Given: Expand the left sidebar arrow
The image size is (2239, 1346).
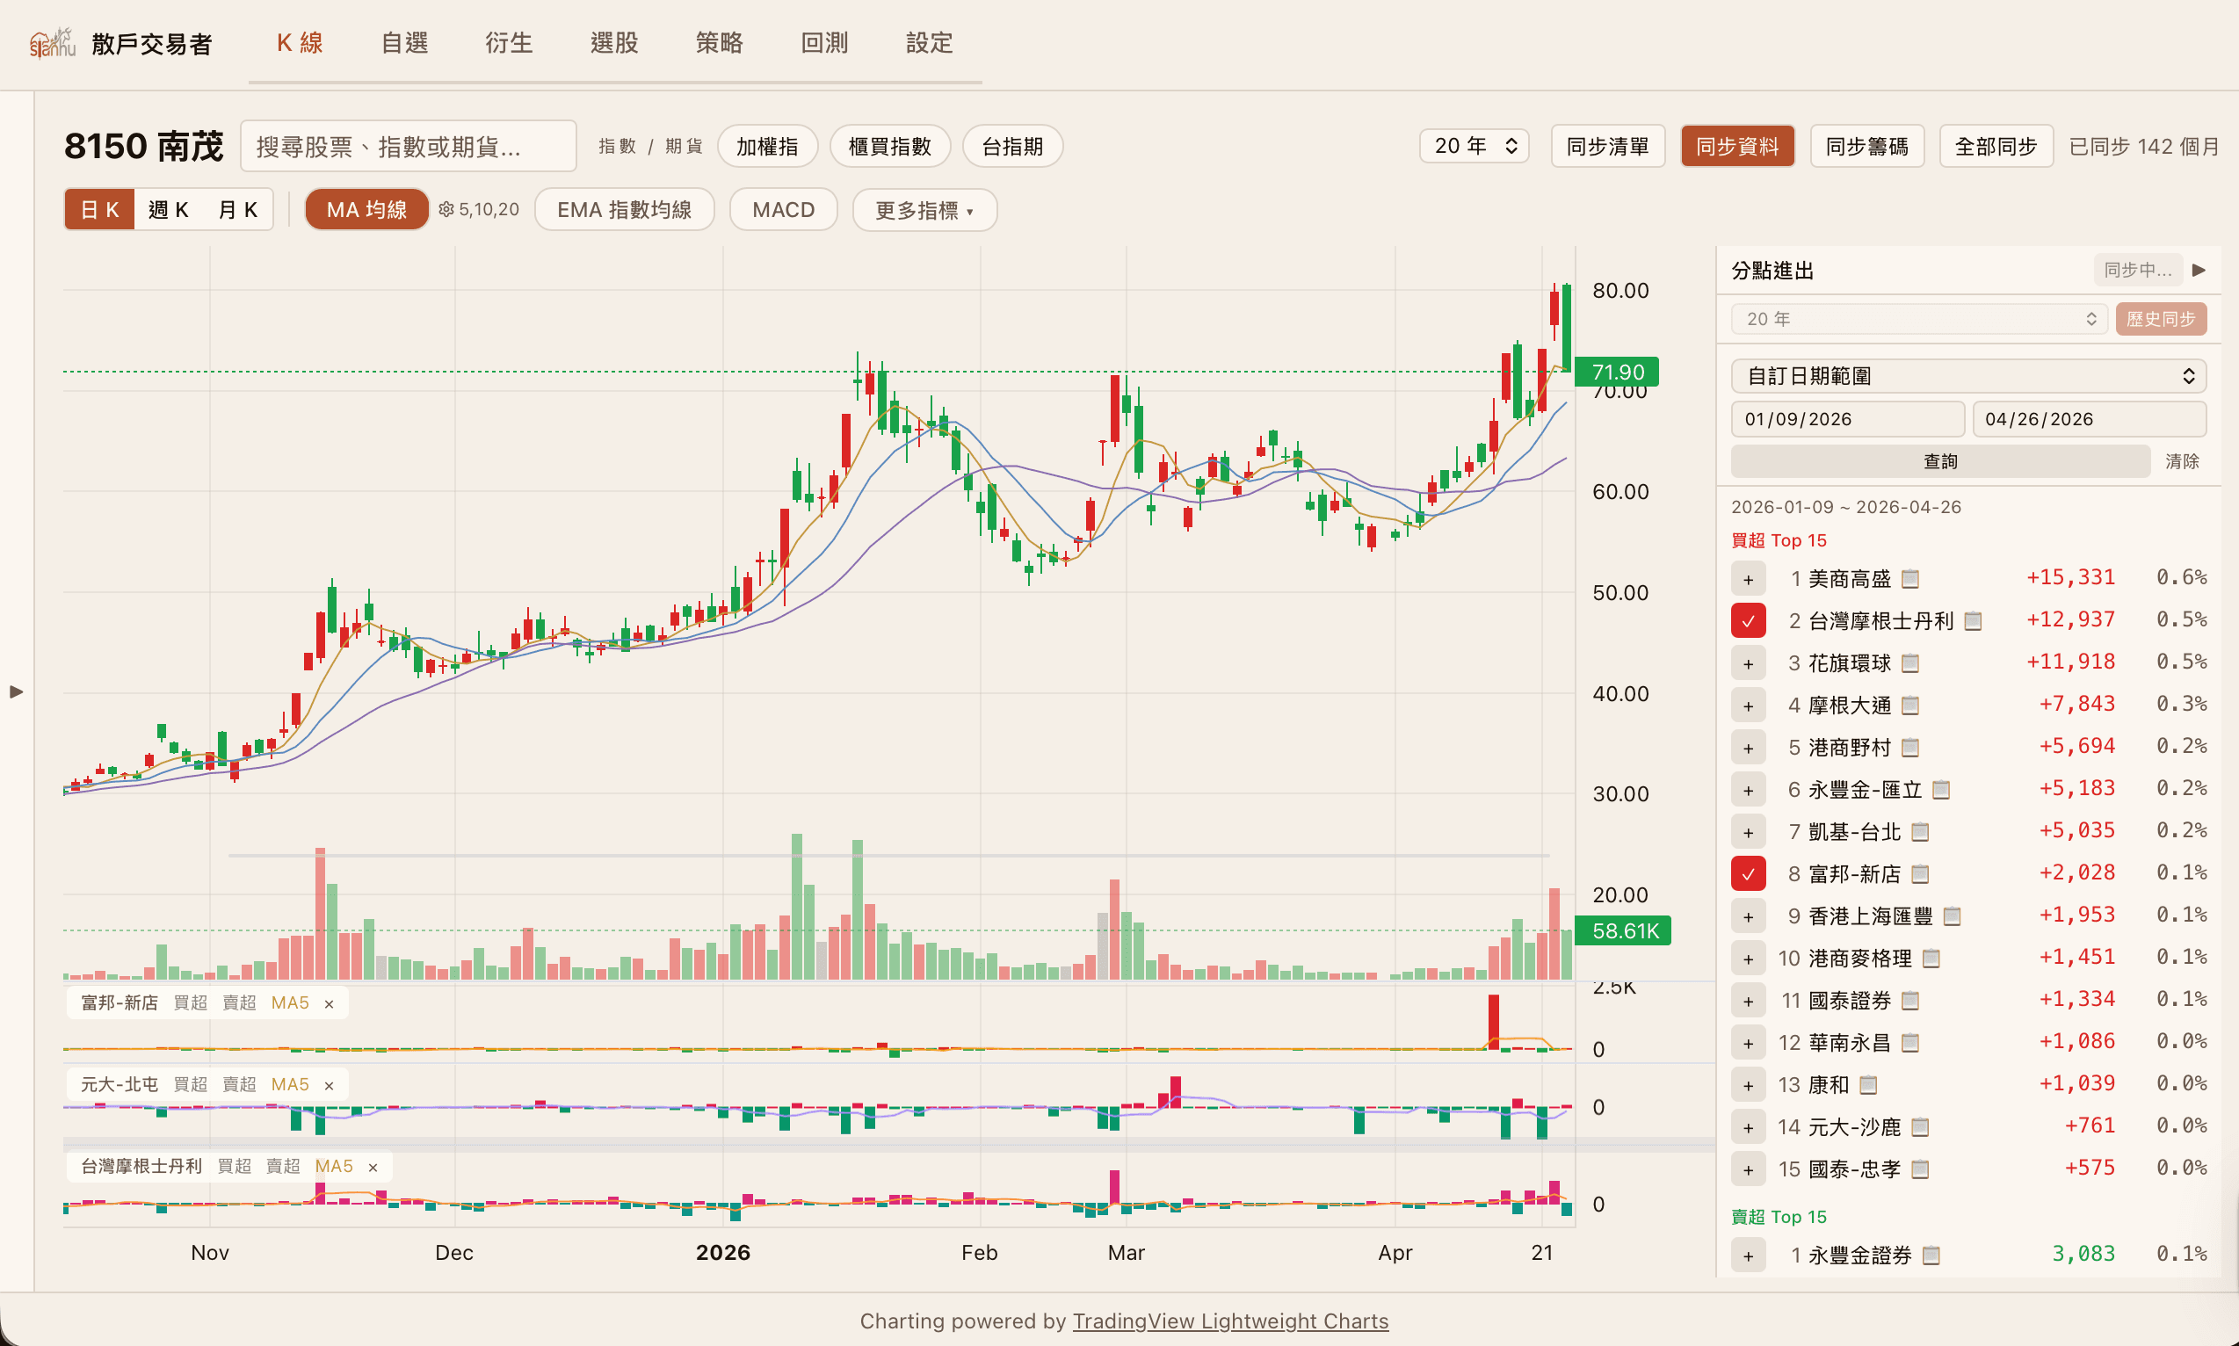Looking at the screenshot, I should pos(17,692).
